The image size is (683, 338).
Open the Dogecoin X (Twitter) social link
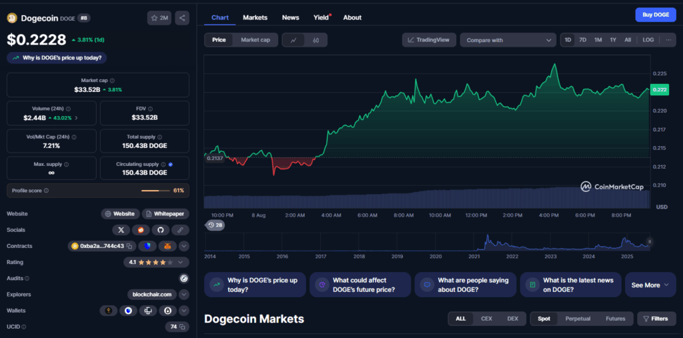click(x=121, y=229)
